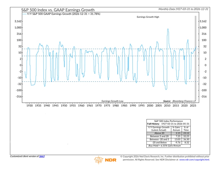The image size is (220, 170).
Task: Click the left axis -316 label
Action: pos(19,97)
